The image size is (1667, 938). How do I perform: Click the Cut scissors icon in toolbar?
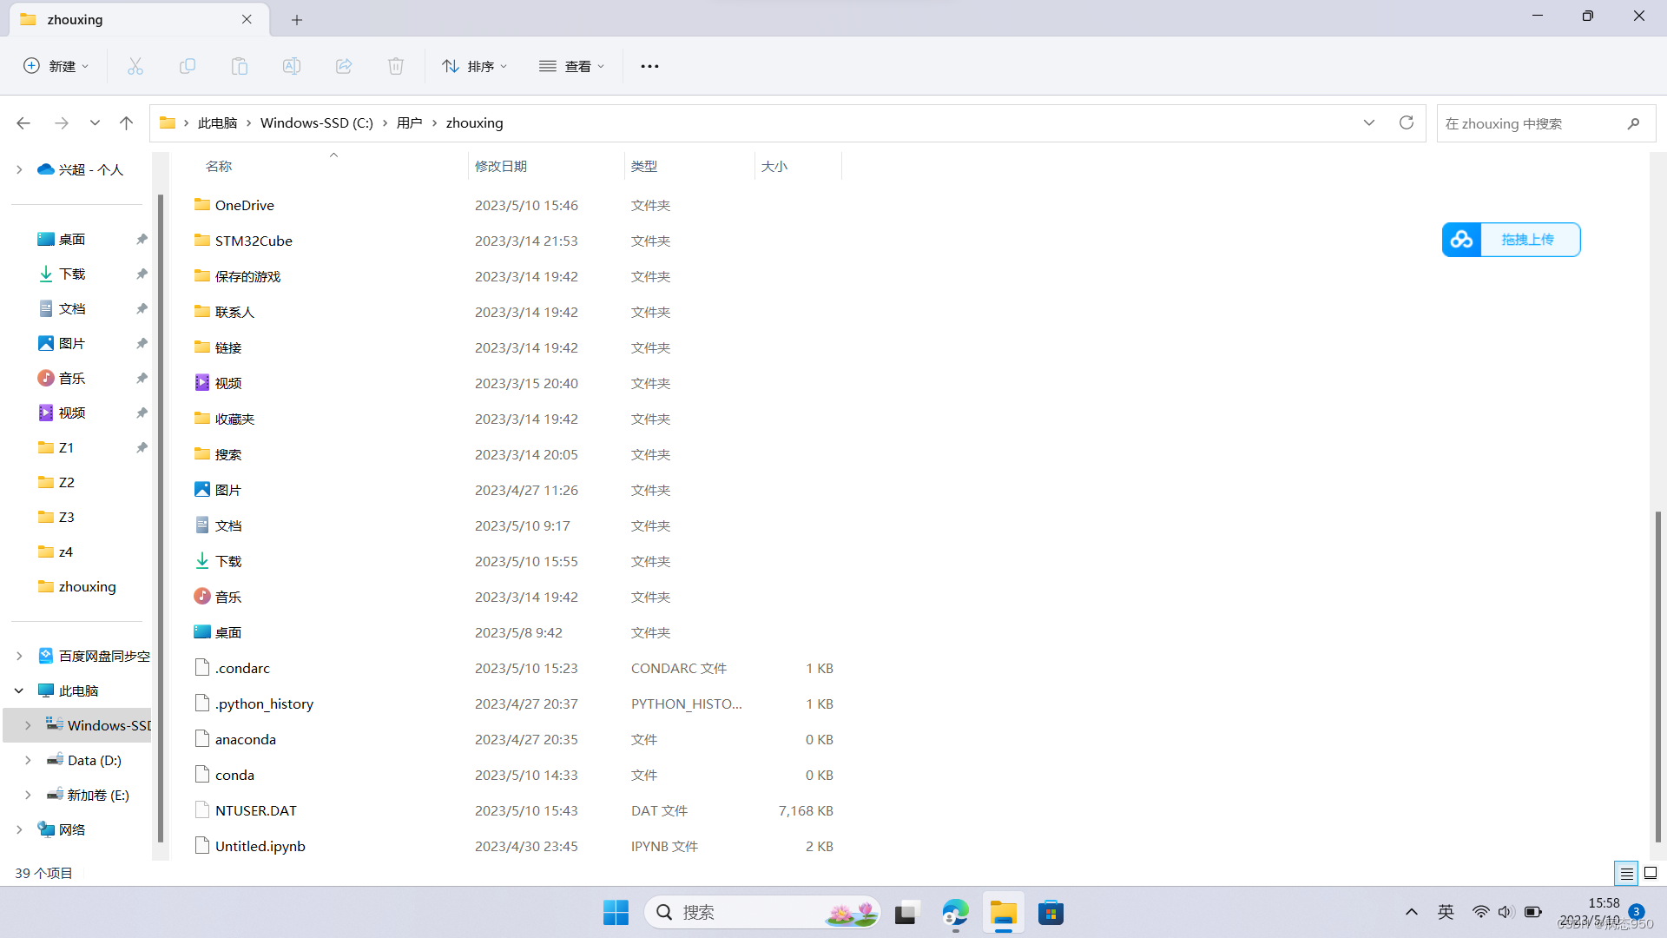click(x=135, y=66)
